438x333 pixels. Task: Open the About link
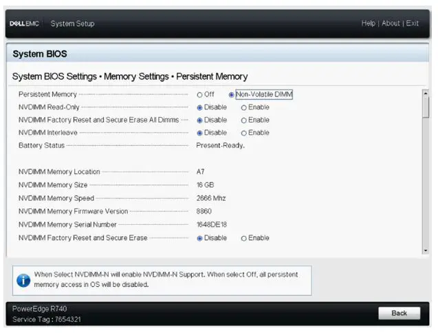click(391, 23)
